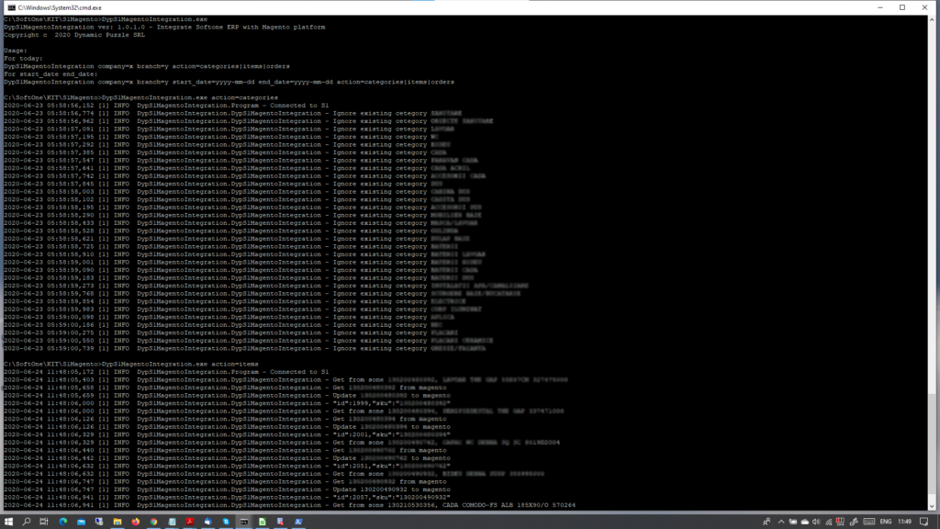Open PowerShell from taskbar

pyautogui.click(x=298, y=522)
